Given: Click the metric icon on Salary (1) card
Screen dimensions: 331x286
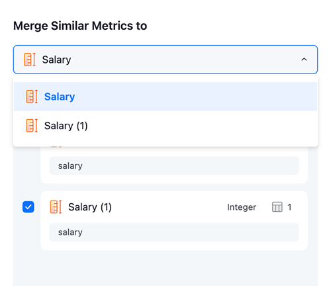Looking at the screenshot, I should click(56, 207).
